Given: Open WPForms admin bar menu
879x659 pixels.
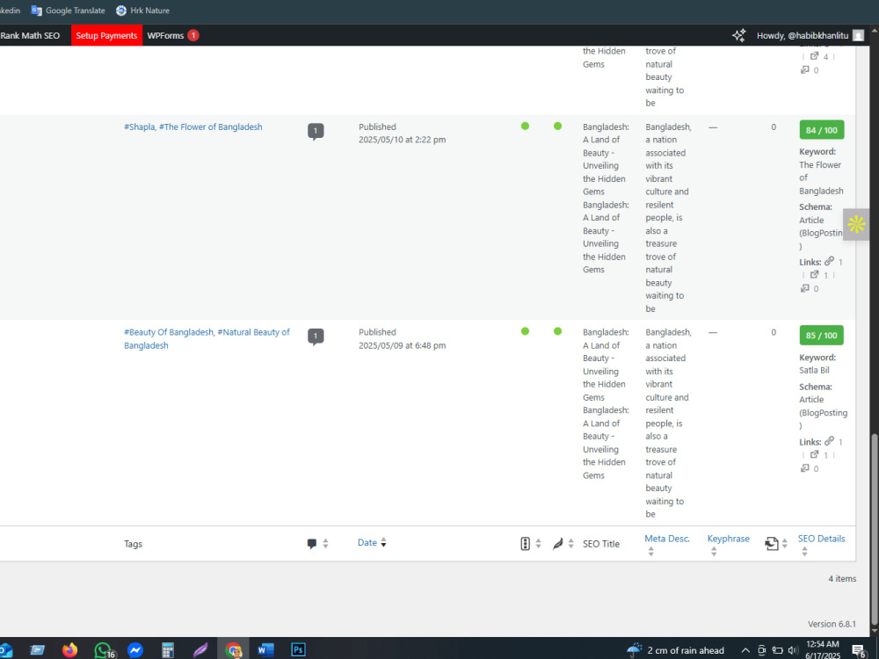Looking at the screenshot, I should pyautogui.click(x=172, y=35).
